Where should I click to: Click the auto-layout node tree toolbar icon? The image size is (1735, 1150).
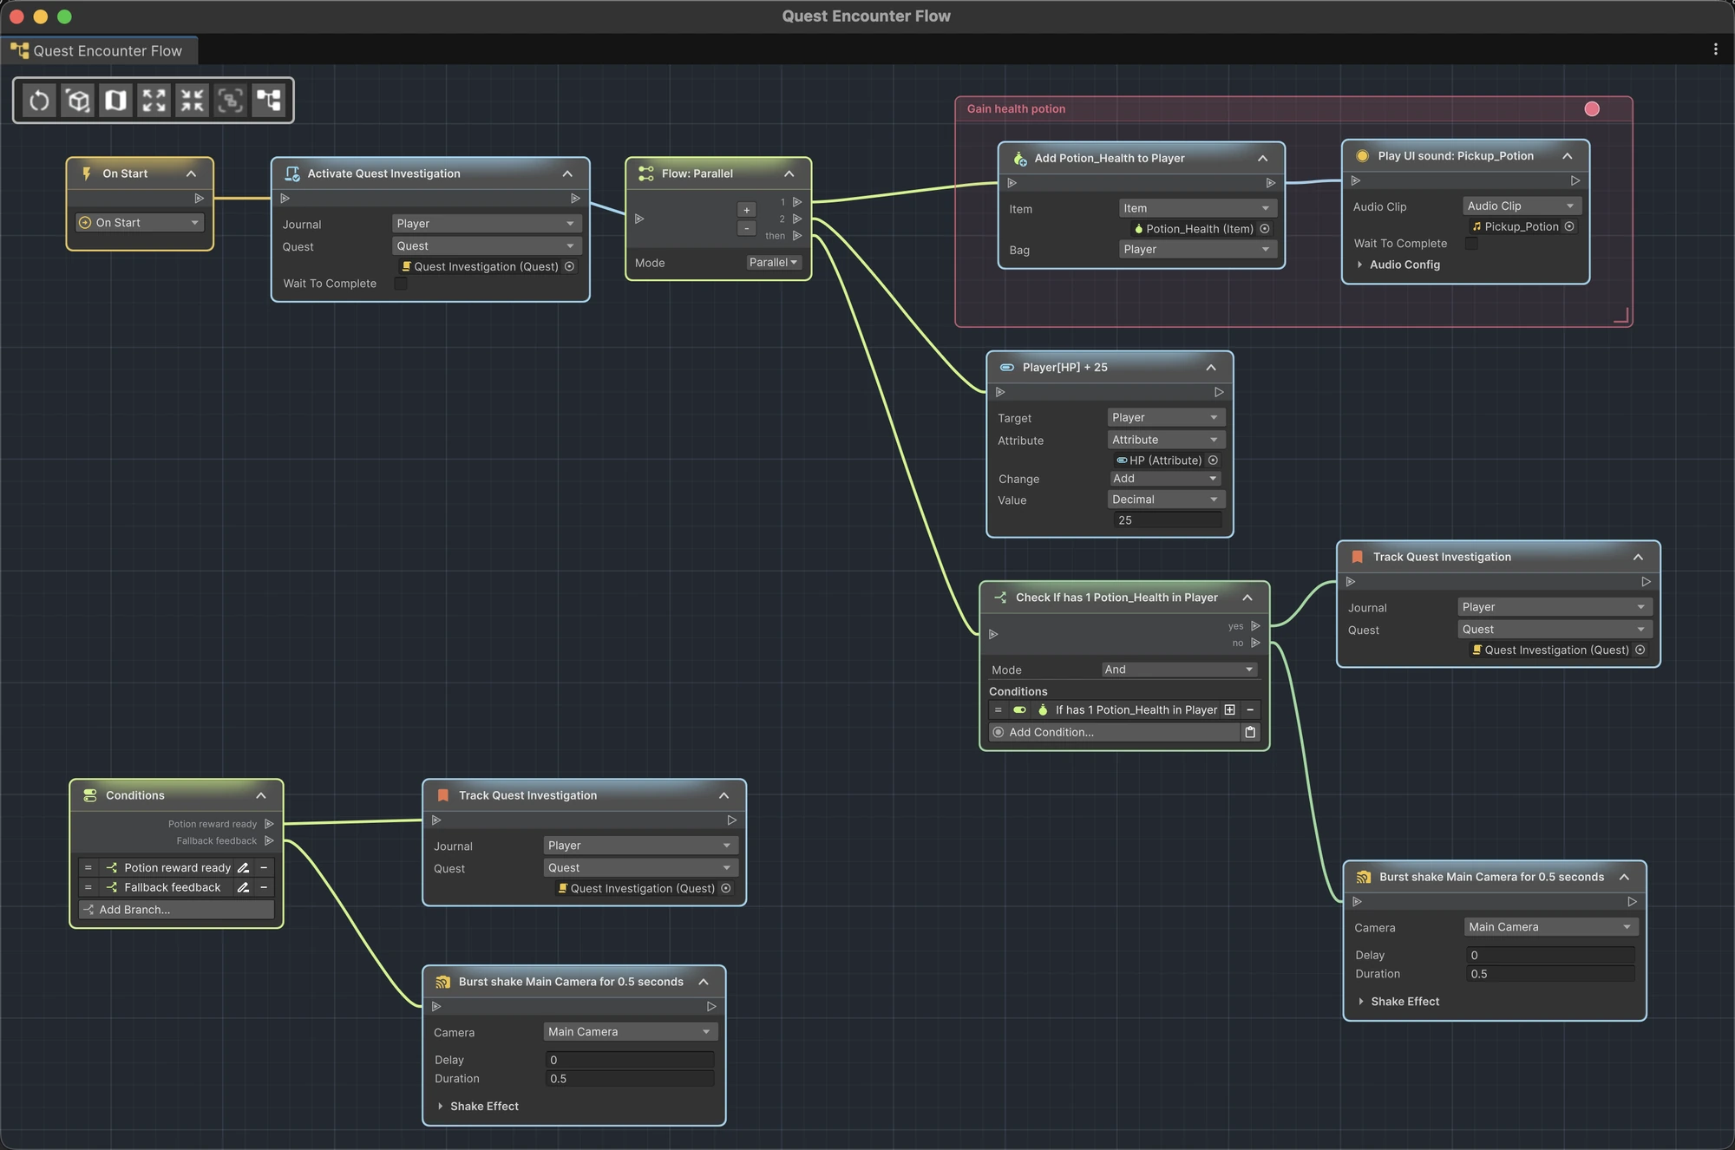click(269, 101)
